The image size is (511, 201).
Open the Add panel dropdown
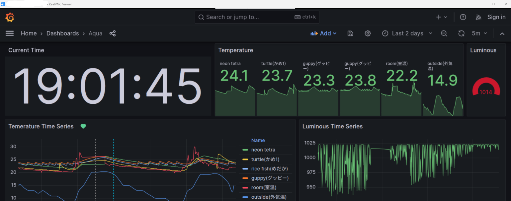pos(323,33)
